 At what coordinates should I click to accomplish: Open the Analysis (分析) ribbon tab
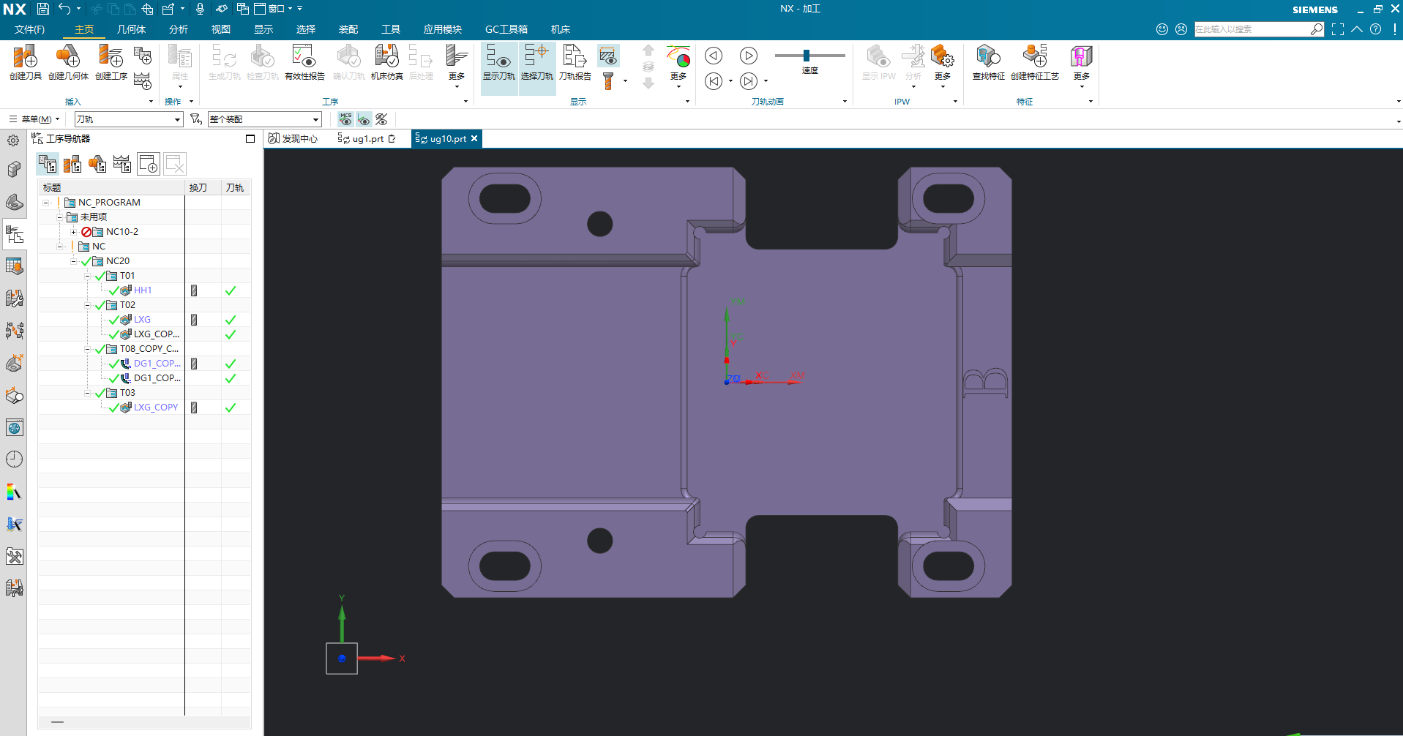[178, 29]
